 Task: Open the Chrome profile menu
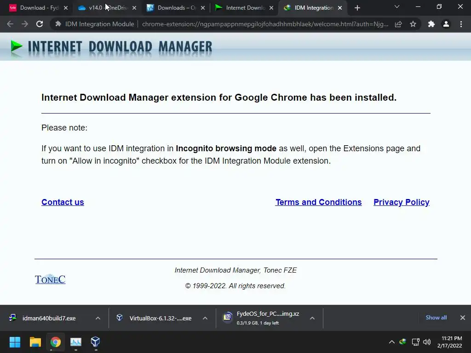click(446, 24)
